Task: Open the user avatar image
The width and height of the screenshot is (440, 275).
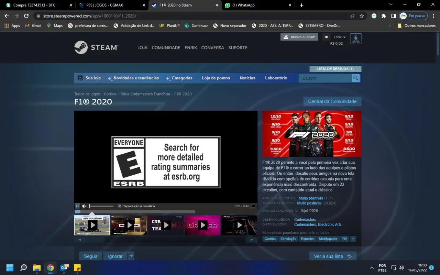Action: coord(356,39)
